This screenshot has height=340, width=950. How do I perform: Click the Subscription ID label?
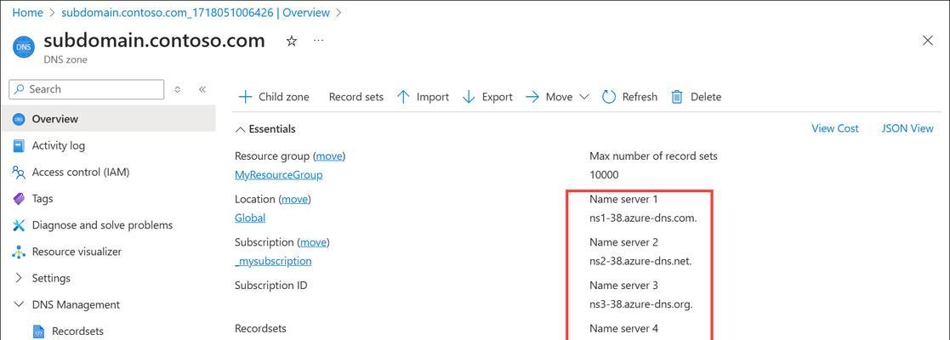click(x=270, y=285)
